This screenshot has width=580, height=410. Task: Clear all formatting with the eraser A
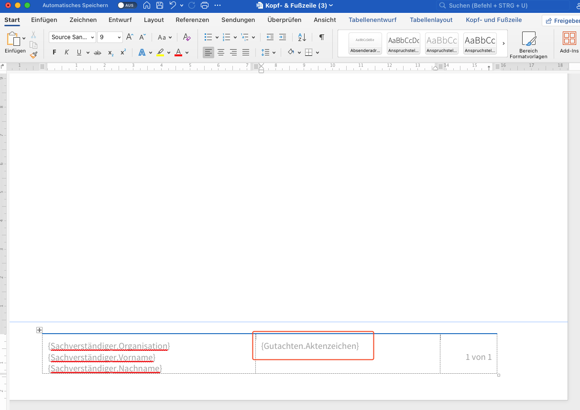[187, 37]
